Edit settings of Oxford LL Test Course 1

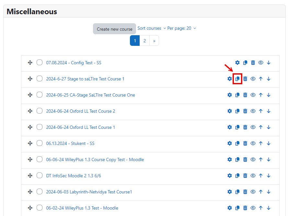coord(230,127)
